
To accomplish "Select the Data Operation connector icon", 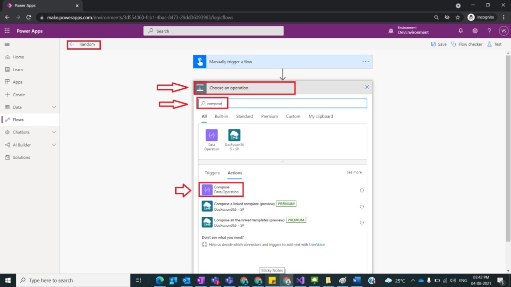I will [x=212, y=135].
